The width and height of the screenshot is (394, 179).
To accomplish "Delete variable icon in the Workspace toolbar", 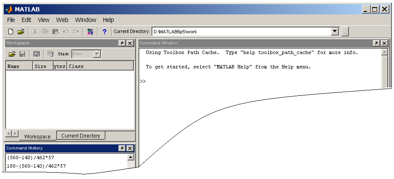I will point(51,54).
